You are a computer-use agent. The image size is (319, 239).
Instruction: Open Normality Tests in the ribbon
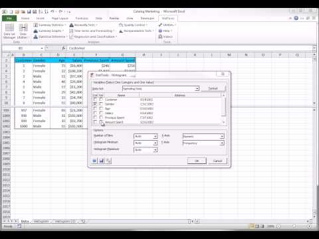point(84,25)
